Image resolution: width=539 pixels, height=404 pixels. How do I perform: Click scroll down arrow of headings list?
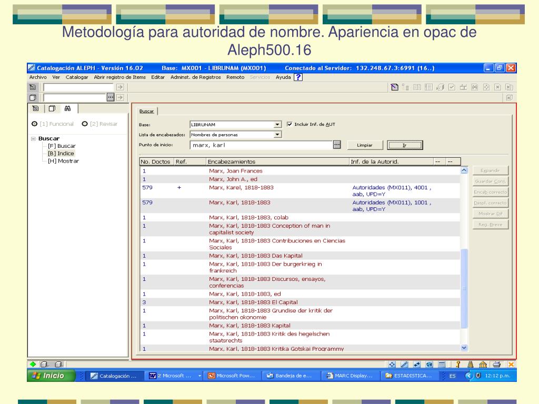(x=464, y=348)
